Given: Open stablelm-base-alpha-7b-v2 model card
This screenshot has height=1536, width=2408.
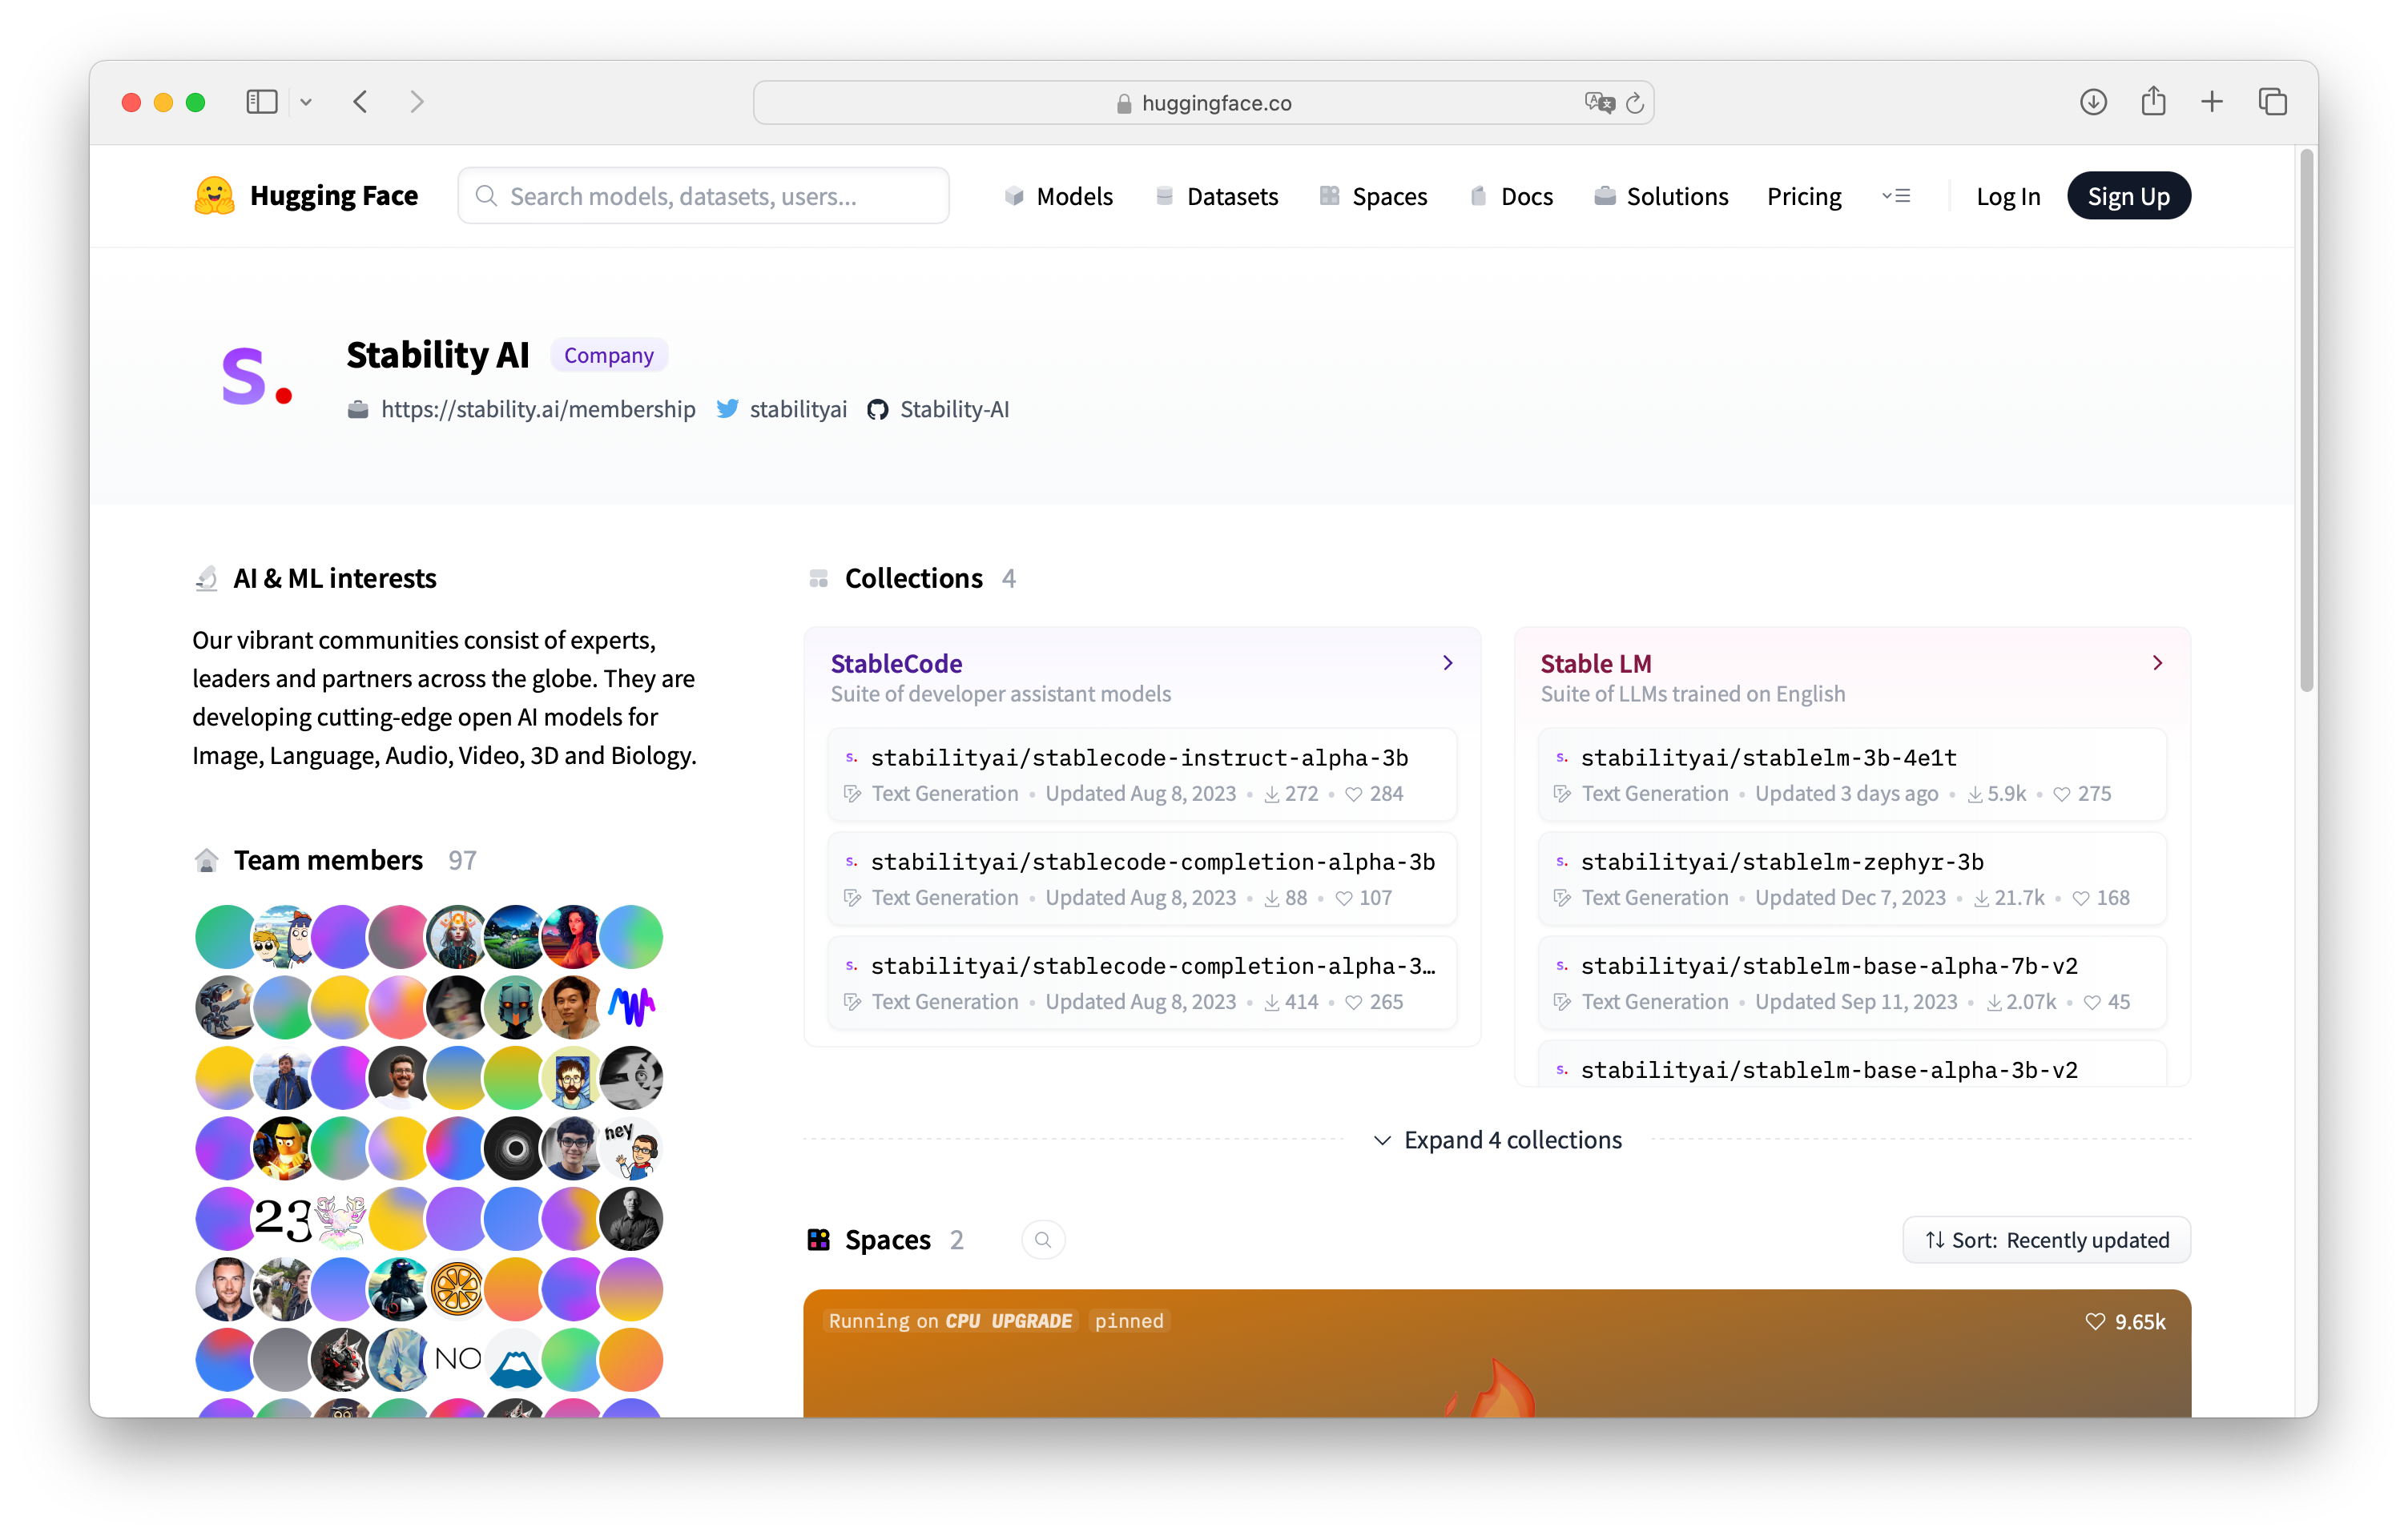Looking at the screenshot, I should tap(1852, 983).
